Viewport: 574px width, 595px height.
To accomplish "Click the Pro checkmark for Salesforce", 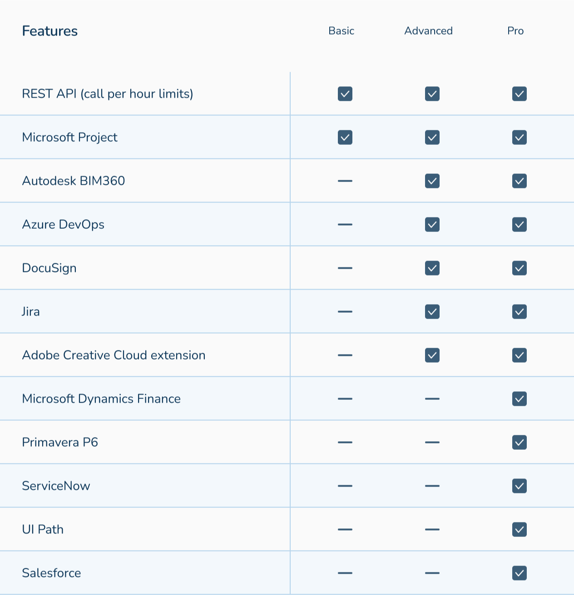I will (x=519, y=573).
